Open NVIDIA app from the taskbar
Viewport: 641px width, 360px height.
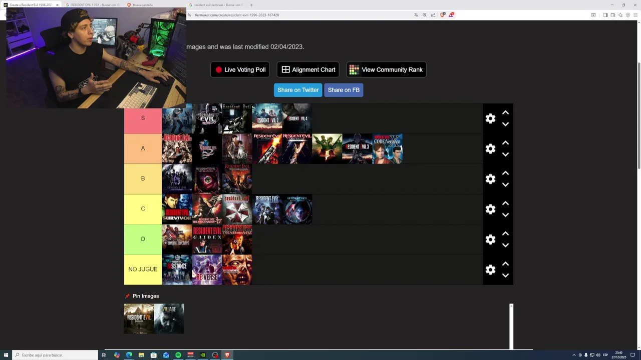[x=203, y=355]
